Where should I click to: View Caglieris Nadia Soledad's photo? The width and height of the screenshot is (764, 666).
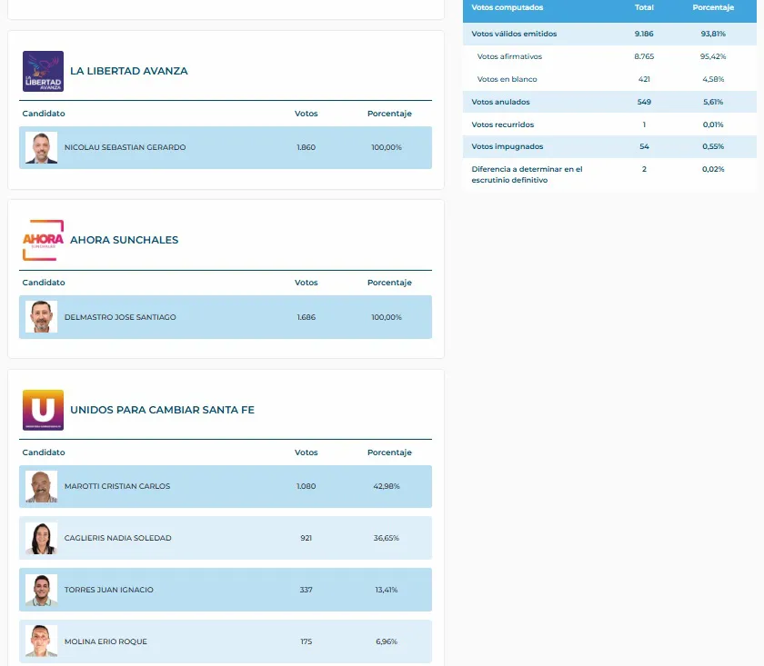[x=41, y=539]
